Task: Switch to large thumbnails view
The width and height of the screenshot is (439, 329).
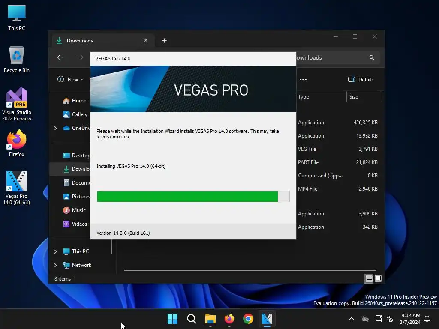Action: point(378,278)
